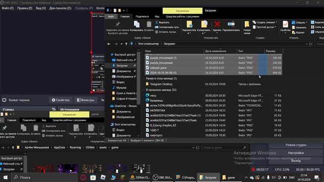The image size is (324, 182).
Task: Click Переименовать icon in Загрузки ribbon
Action: pos(231,24)
